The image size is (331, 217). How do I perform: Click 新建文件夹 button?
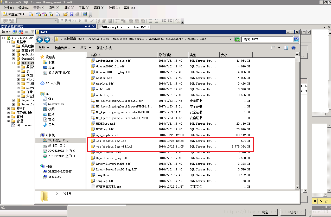[104, 48]
